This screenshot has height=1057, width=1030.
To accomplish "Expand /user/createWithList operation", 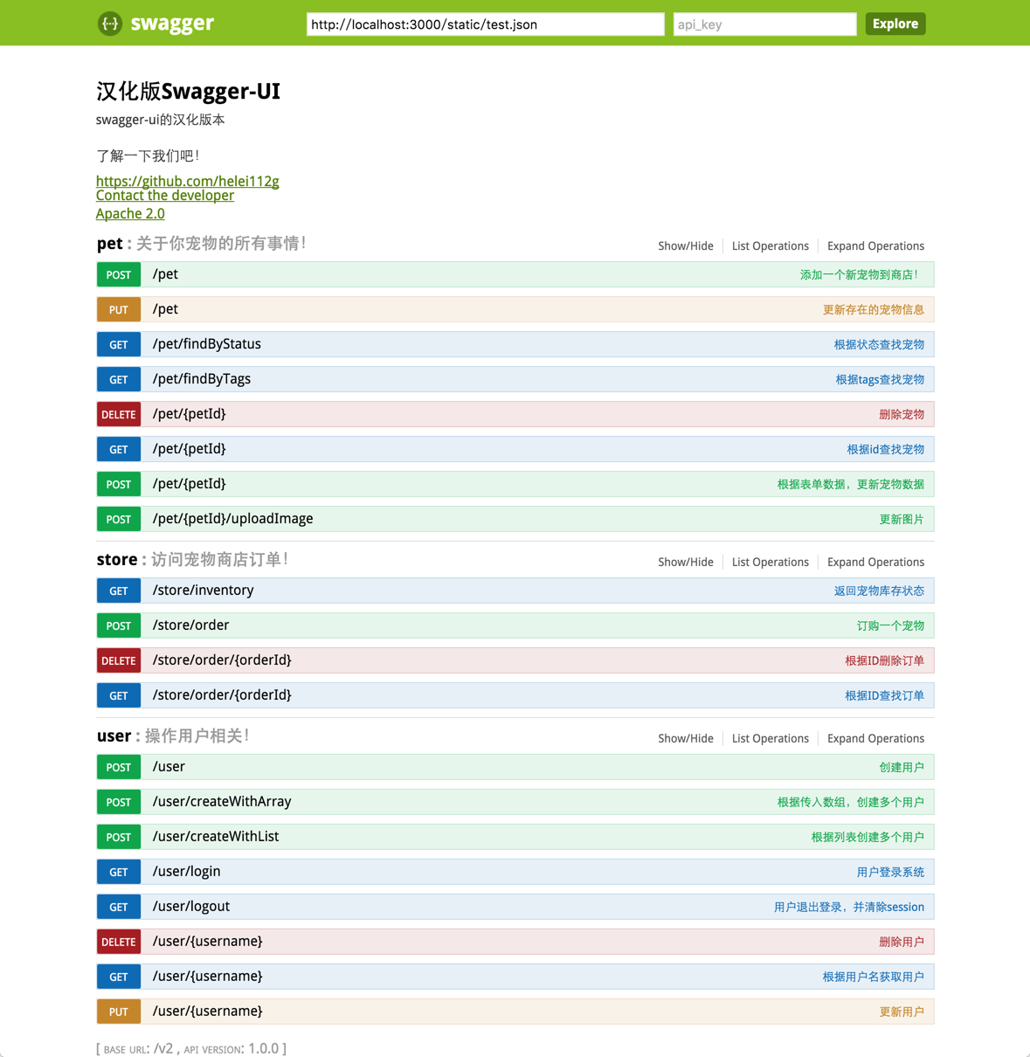I will point(216,837).
